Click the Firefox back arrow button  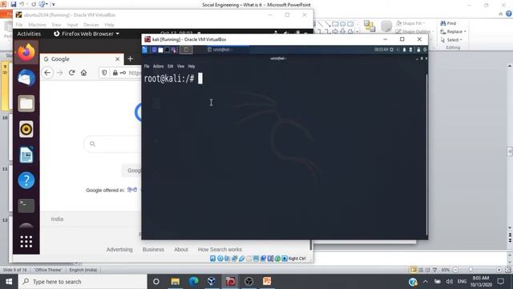(x=47, y=73)
